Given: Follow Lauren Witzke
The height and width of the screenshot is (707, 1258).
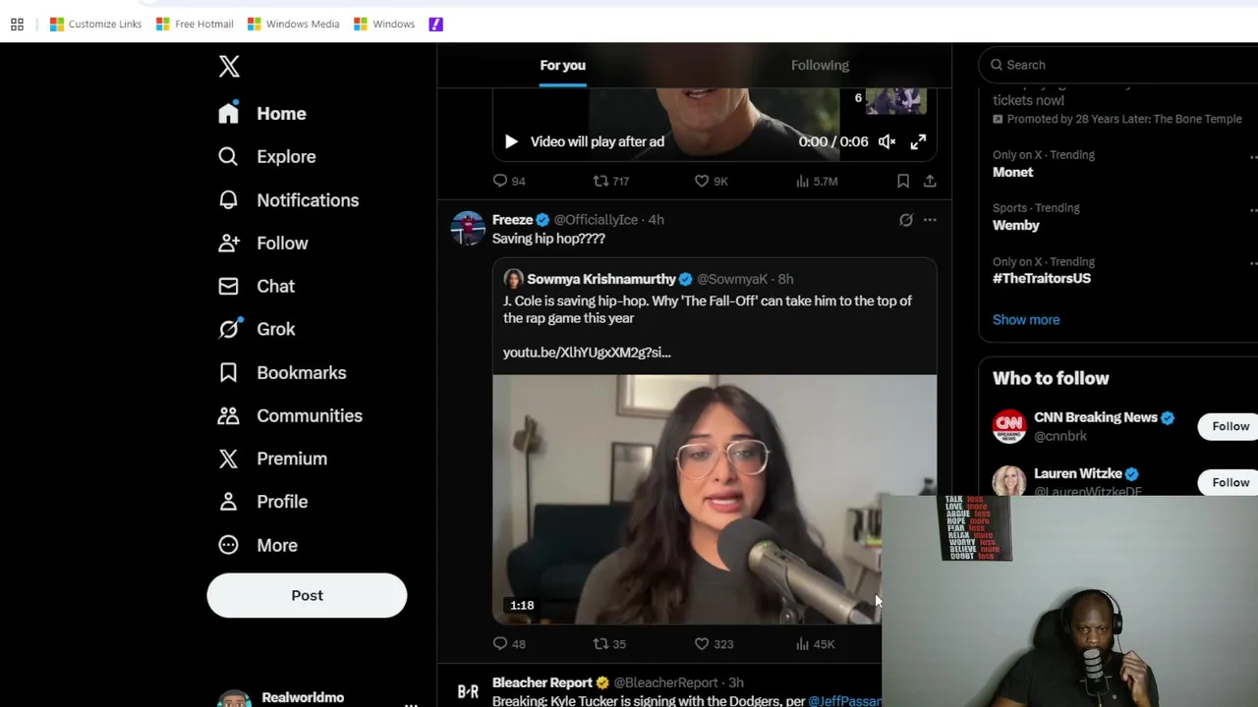Looking at the screenshot, I should 1229,482.
